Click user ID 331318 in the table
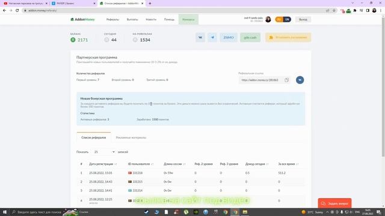This screenshot has height=216, width=385. pos(138,173)
